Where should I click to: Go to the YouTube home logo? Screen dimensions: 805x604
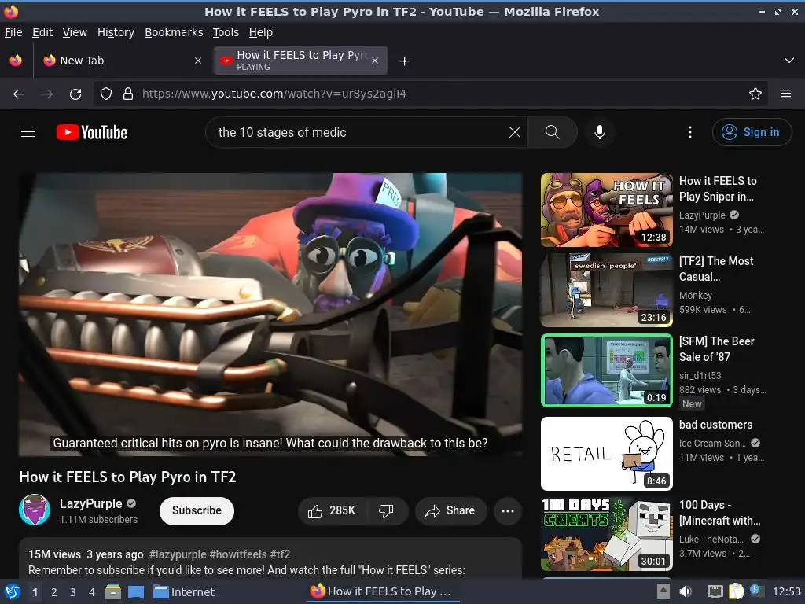click(x=92, y=132)
